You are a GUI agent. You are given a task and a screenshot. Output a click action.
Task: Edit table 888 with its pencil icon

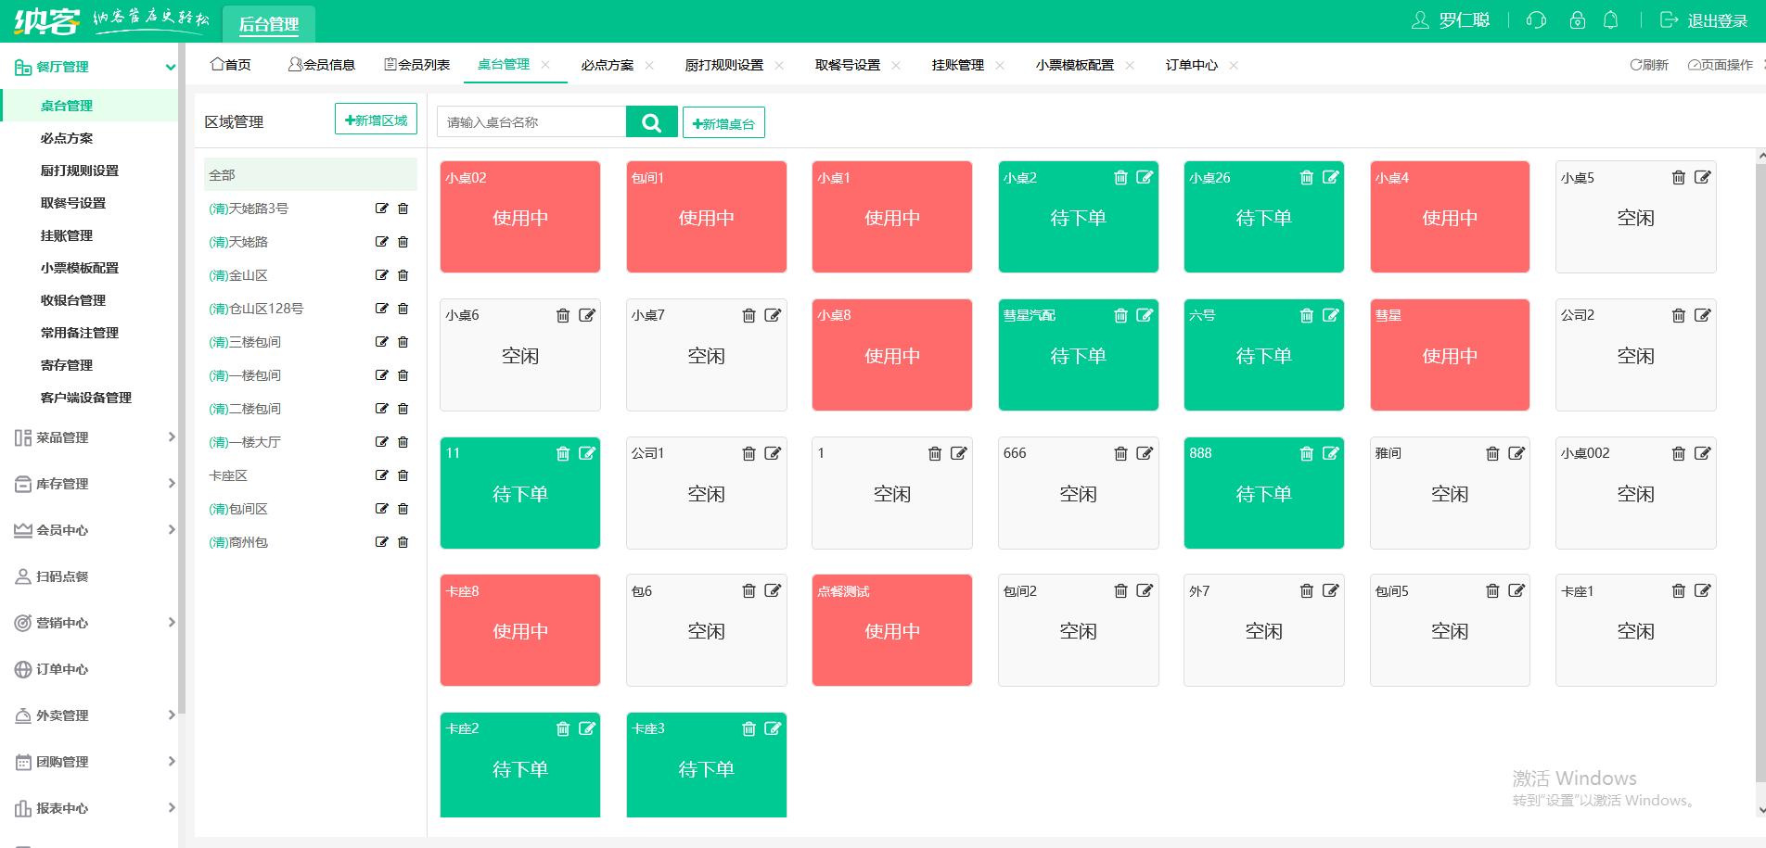[1331, 453]
